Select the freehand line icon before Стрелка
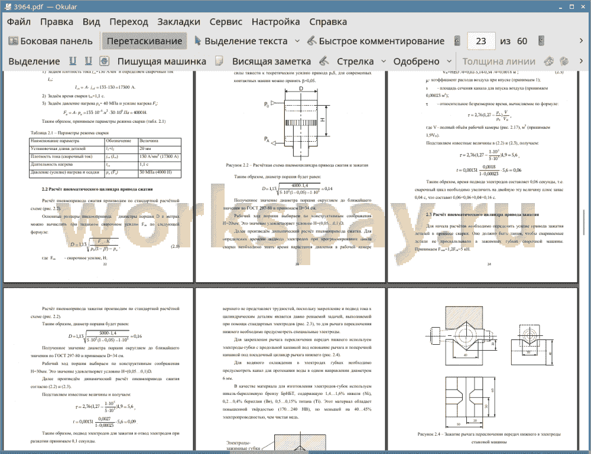Image resolution: width=591 pixels, height=454 pixels. [324, 61]
